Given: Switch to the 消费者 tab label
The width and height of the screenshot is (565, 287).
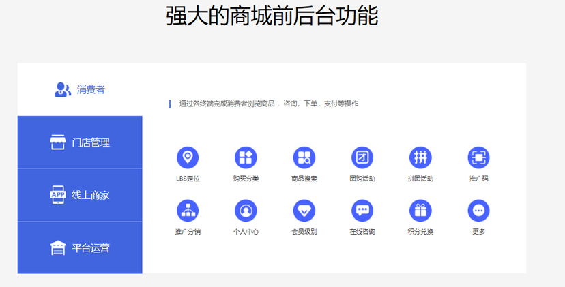Looking at the screenshot, I should tap(91, 90).
